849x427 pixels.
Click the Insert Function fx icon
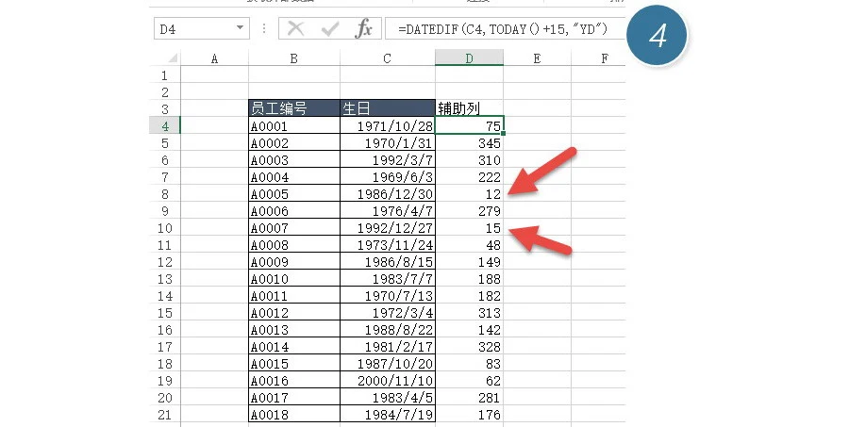(x=363, y=29)
